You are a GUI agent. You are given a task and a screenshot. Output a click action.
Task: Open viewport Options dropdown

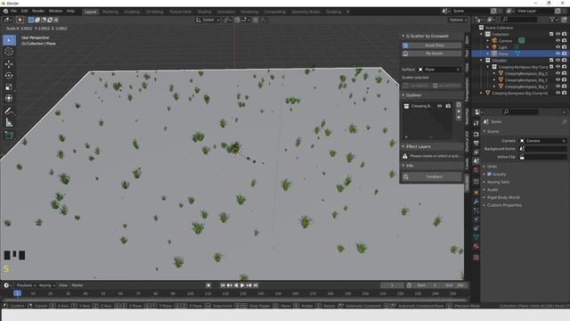[458, 20]
